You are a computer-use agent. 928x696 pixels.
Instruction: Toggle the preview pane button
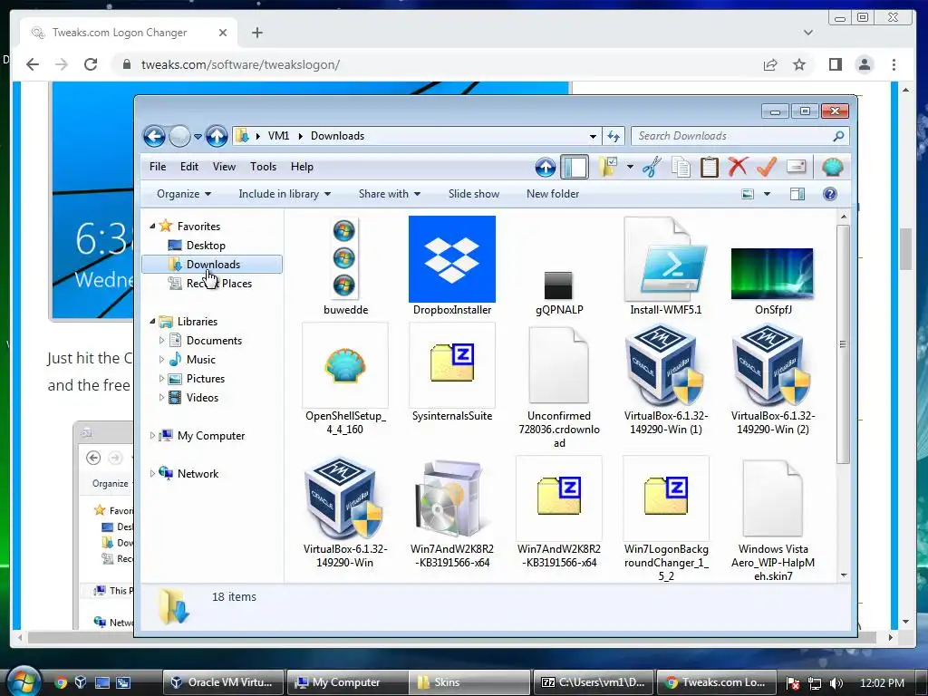(797, 194)
